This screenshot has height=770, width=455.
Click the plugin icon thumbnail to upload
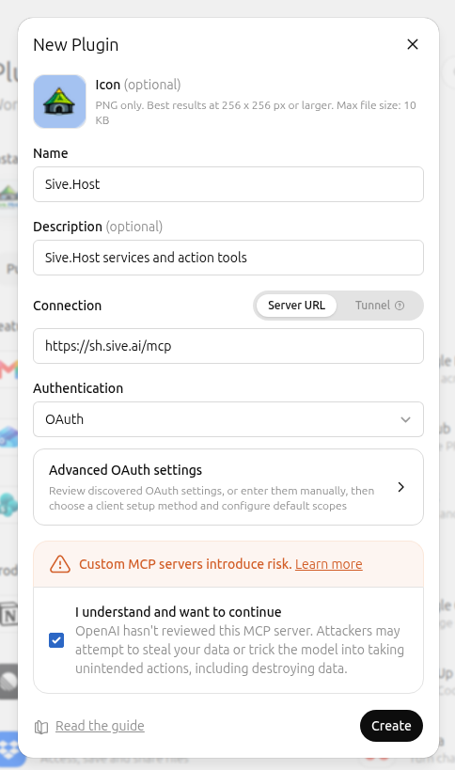(59, 102)
